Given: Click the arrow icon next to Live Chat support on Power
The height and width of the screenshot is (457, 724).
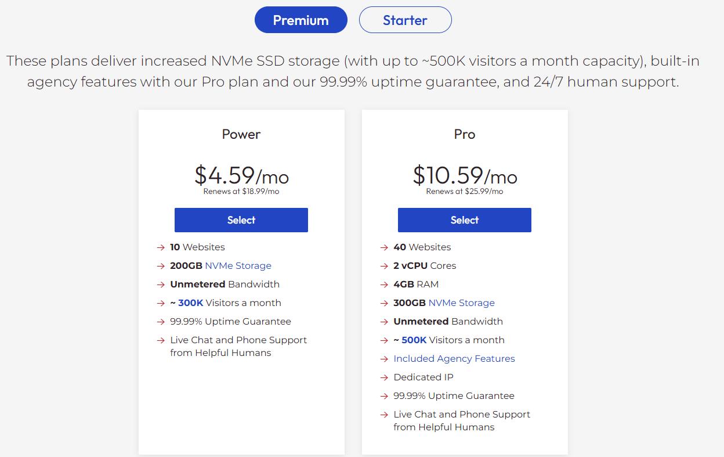Looking at the screenshot, I should coord(161,340).
